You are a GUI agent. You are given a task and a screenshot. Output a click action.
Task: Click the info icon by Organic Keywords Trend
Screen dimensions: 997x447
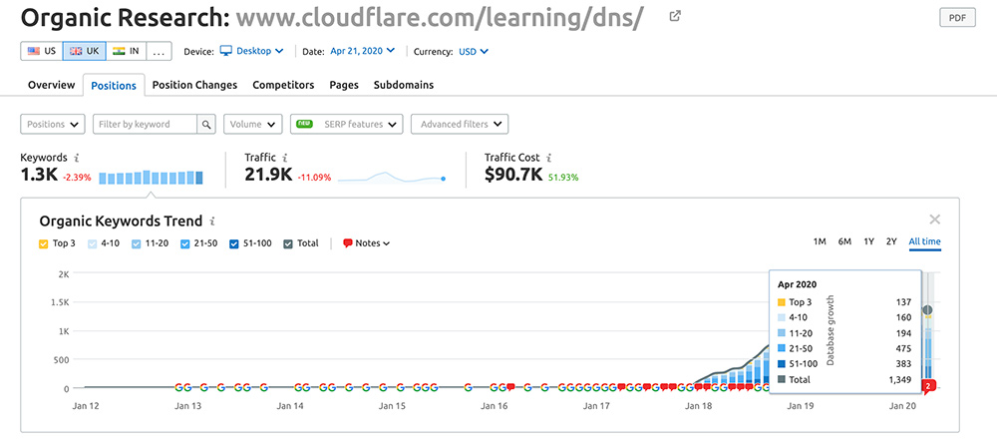212,222
